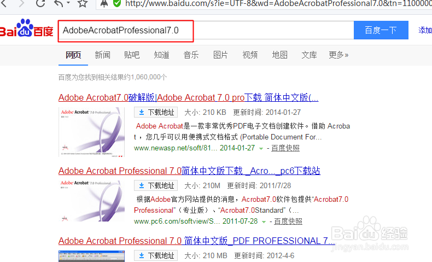Click text 大小: 210 KB
This screenshot has width=432, height=262.
pyautogui.click(x=205, y=113)
